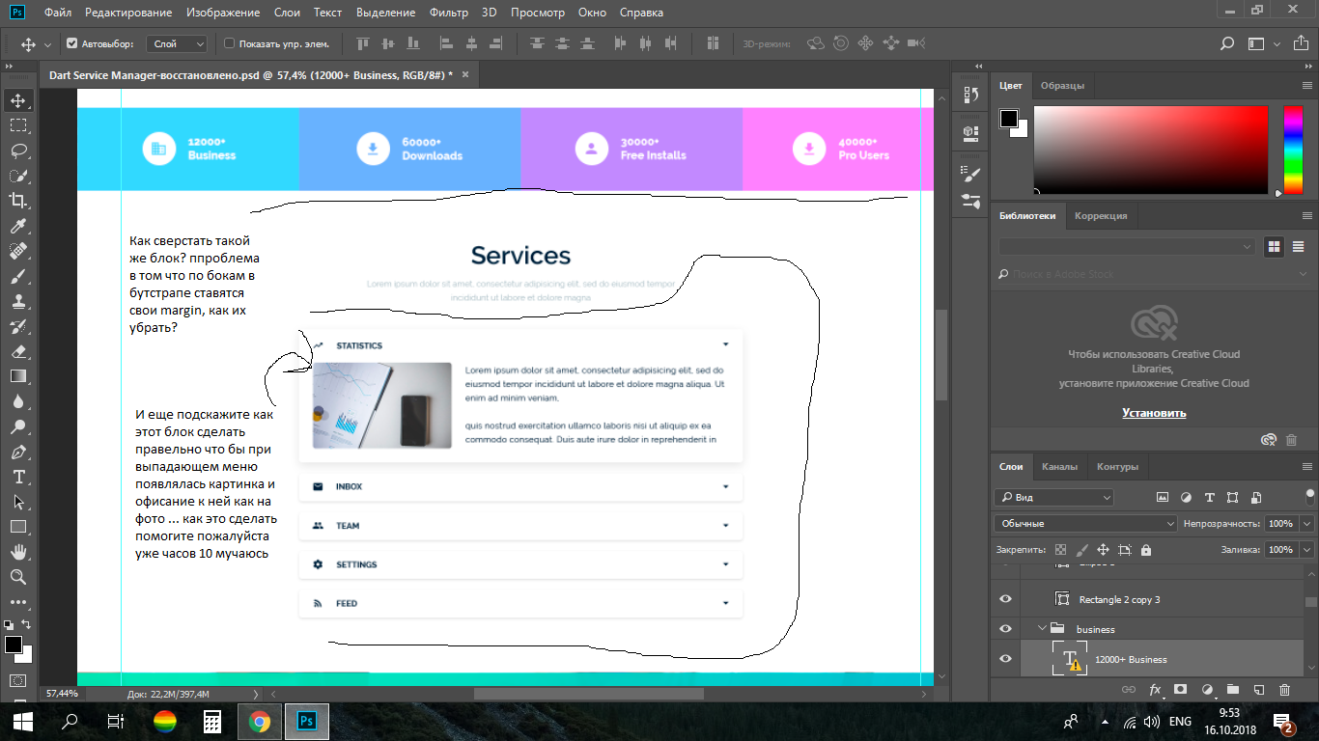Screen dimensions: 1319x741
Task: Create a new layer
Action: 1258,690
